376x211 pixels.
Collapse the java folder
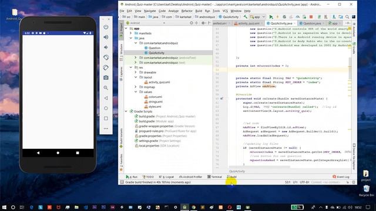pyautogui.click(x=131, y=38)
